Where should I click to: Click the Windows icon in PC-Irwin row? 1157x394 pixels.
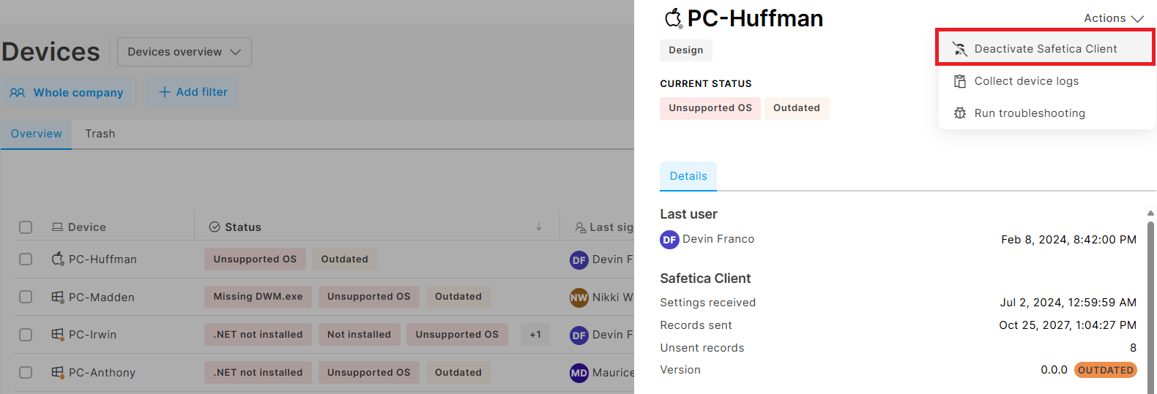coord(58,335)
